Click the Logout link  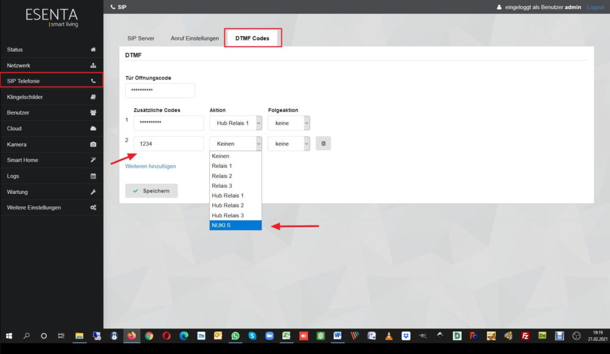click(596, 7)
